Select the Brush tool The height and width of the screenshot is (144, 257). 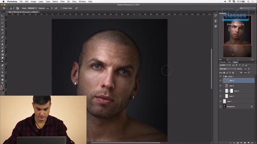click(2, 41)
